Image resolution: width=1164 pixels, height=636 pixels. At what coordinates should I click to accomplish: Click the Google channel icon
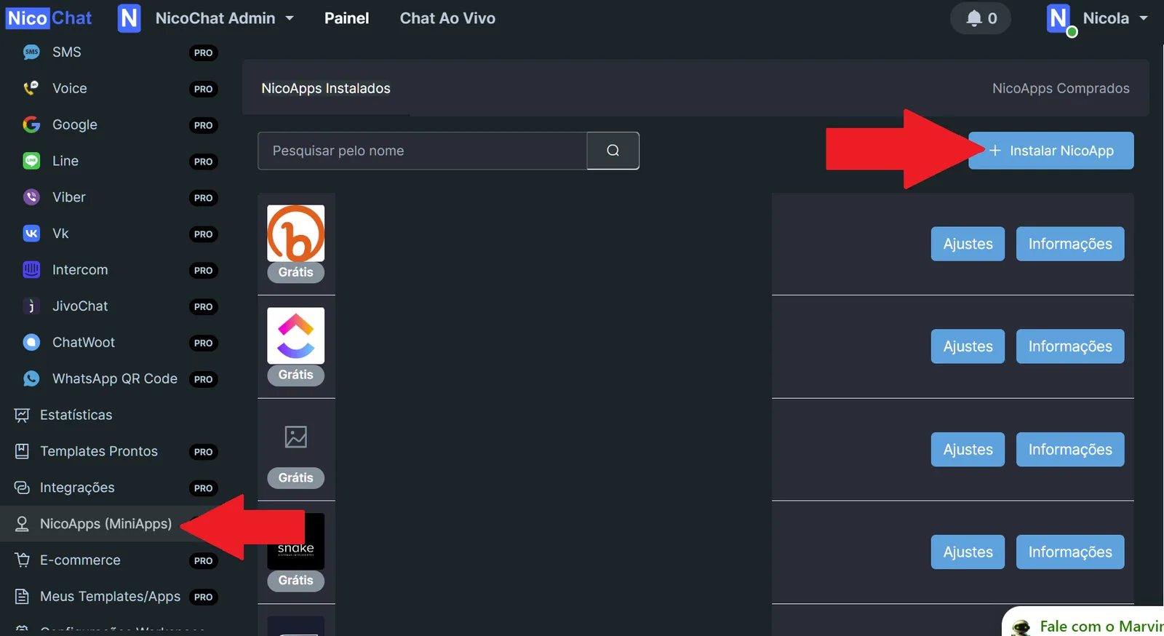pyautogui.click(x=31, y=125)
